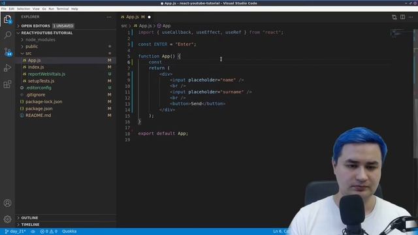Open the Help menu
418x235 pixels.
(x=74, y=8)
